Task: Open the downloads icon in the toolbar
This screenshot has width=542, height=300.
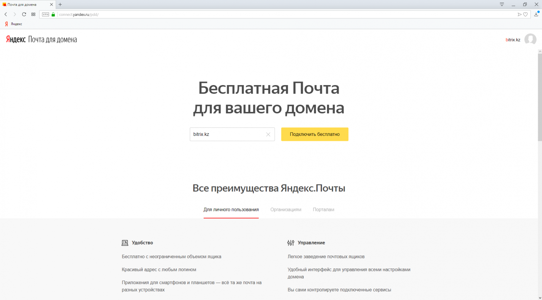Action: [x=536, y=14]
